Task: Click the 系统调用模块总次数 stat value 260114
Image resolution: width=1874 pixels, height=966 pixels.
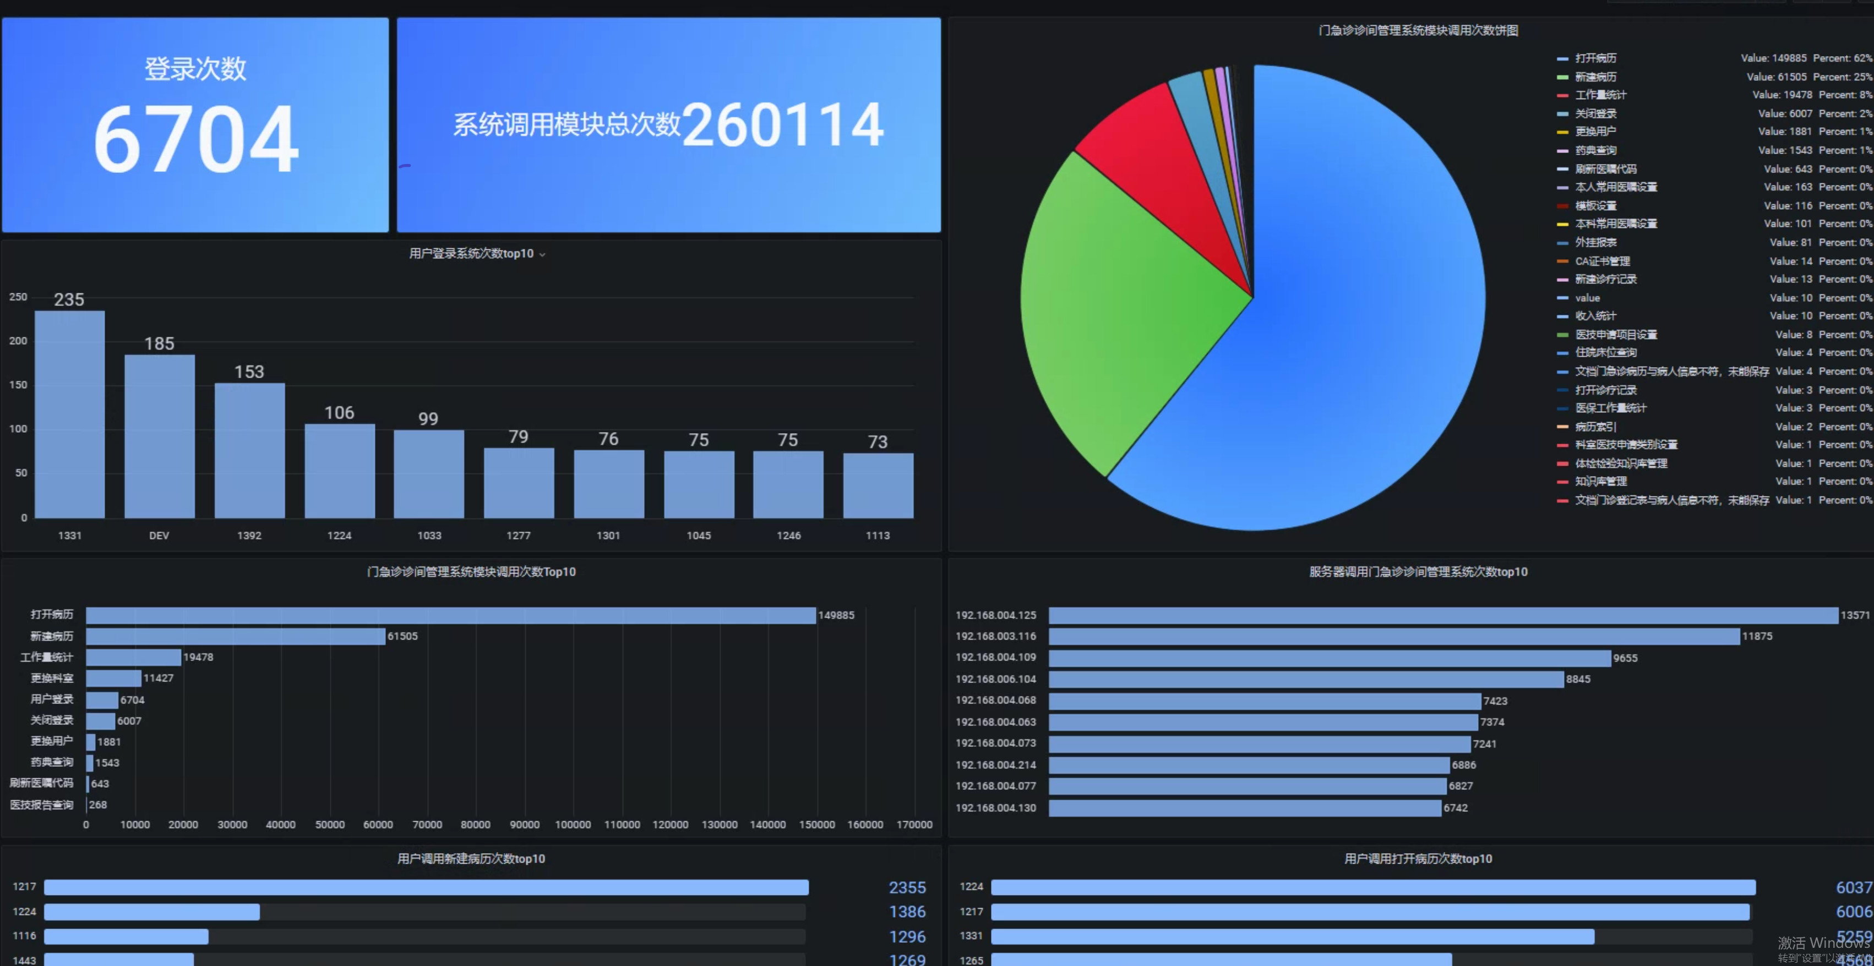Action: tap(783, 124)
